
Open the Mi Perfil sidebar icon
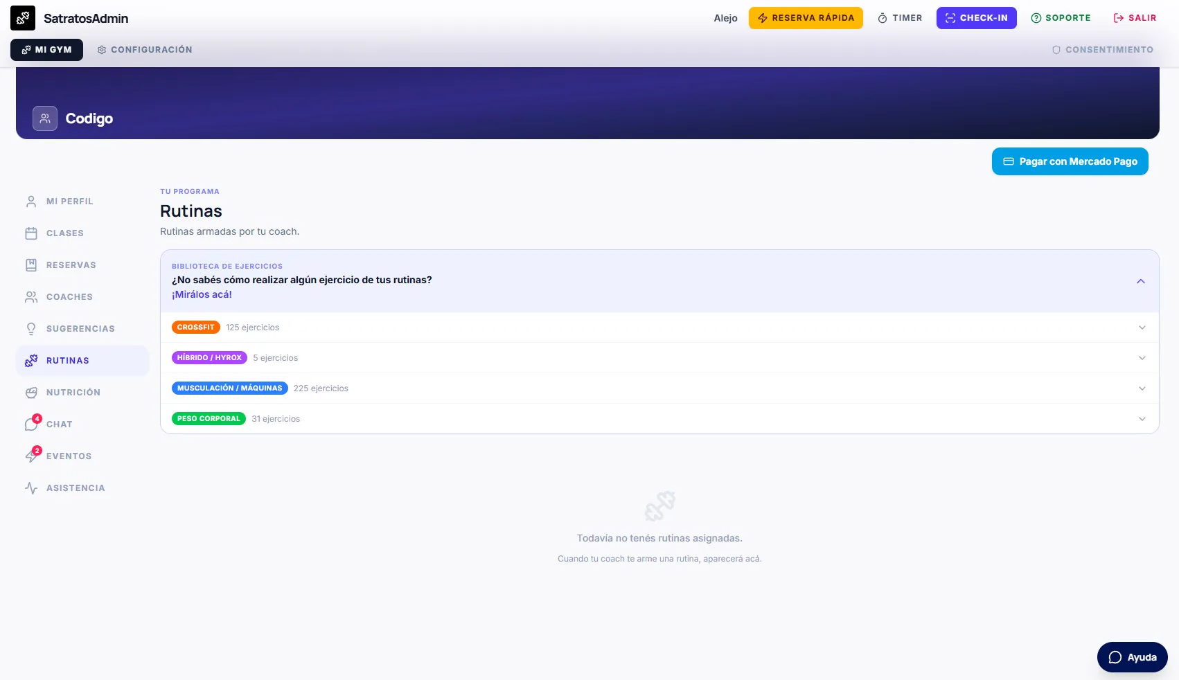coord(31,202)
